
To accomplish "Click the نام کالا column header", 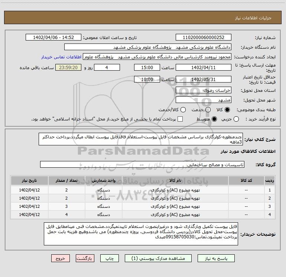I will (175, 180).
